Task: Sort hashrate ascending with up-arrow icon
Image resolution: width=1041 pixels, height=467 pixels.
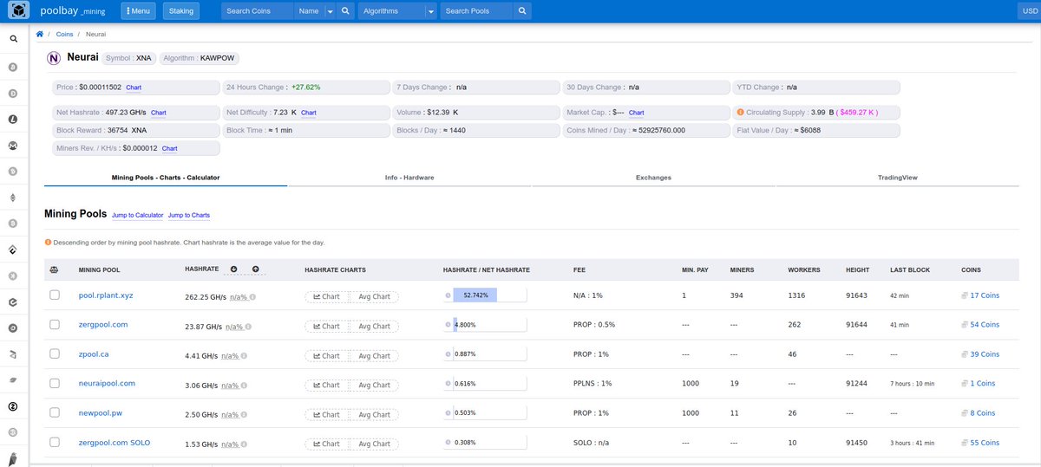Action: tap(256, 269)
